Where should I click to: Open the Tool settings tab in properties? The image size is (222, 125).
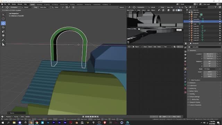click(x=185, y=47)
